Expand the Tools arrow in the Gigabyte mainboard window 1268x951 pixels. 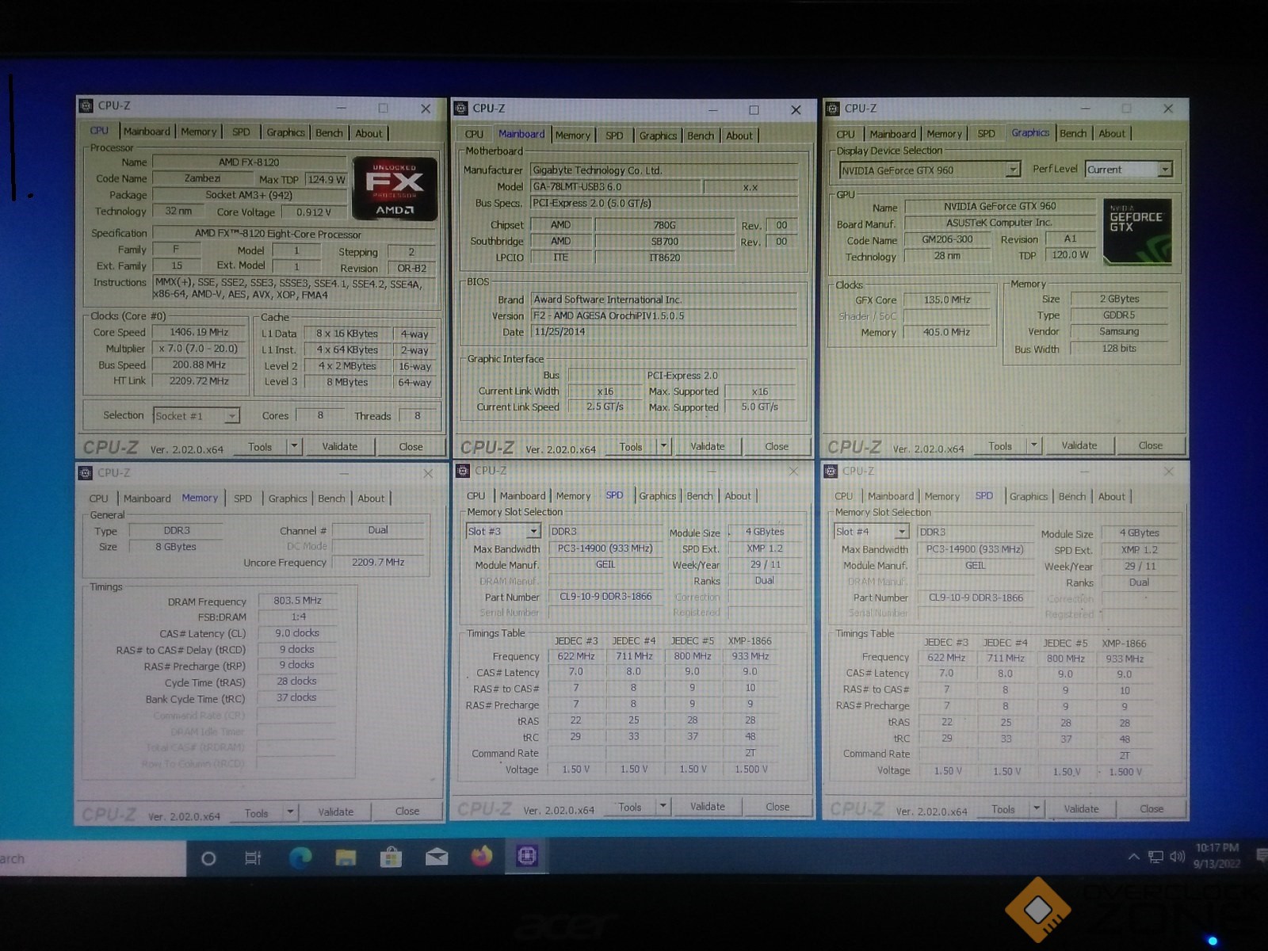point(664,446)
